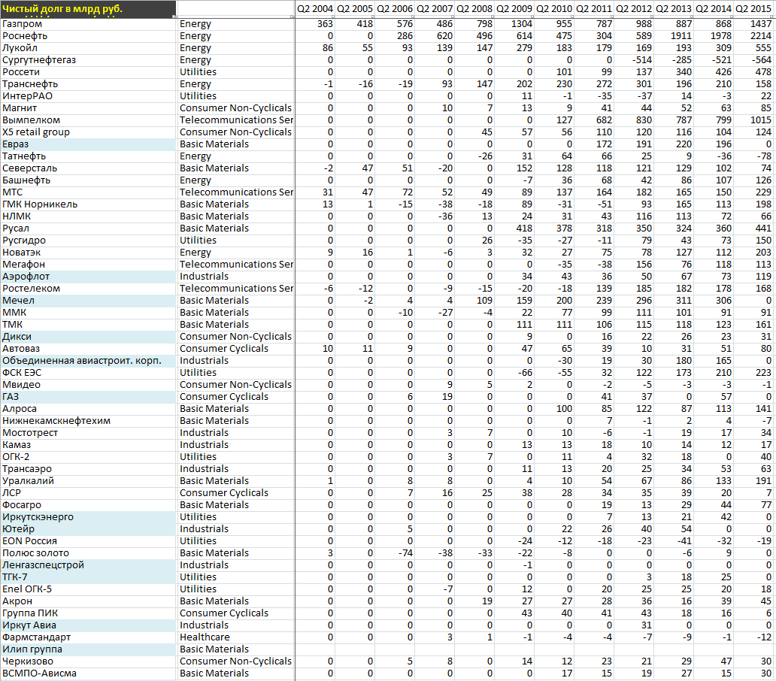Select the Ростелеком cell
The width and height of the screenshot is (776, 681).
click(x=88, y=289)
